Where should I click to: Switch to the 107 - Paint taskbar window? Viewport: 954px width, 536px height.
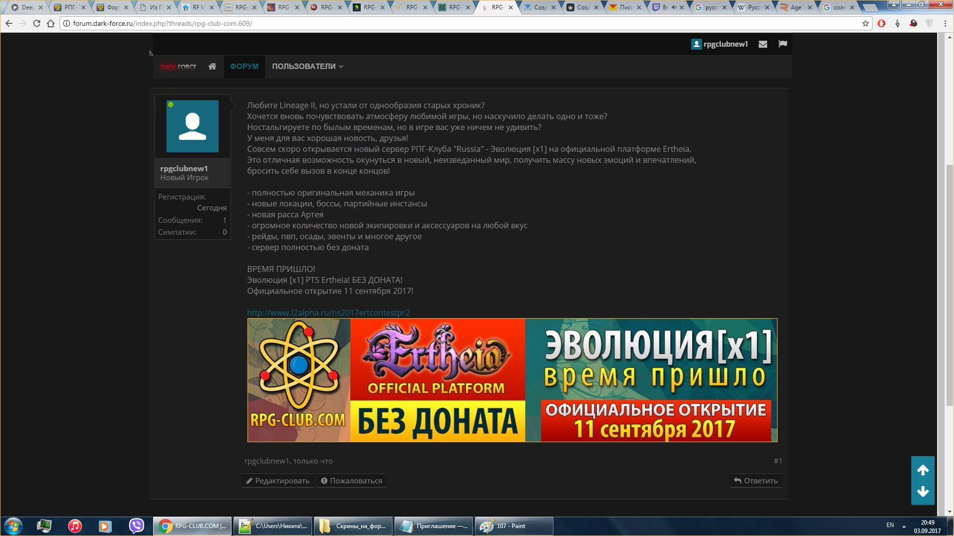pos(514,526)
